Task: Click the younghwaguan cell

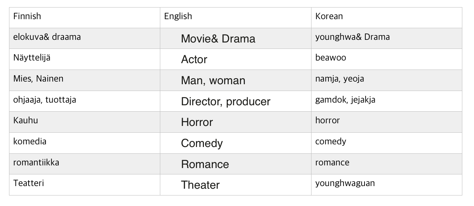Action: 387,185
